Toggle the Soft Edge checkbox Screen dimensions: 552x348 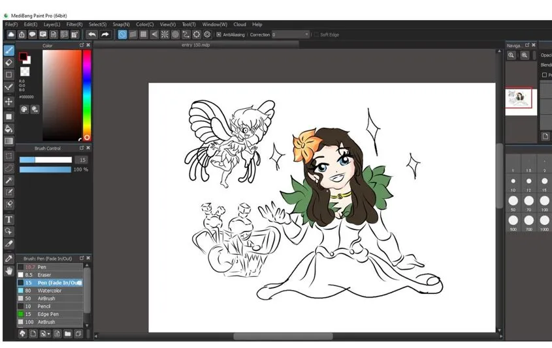[316, 35]
